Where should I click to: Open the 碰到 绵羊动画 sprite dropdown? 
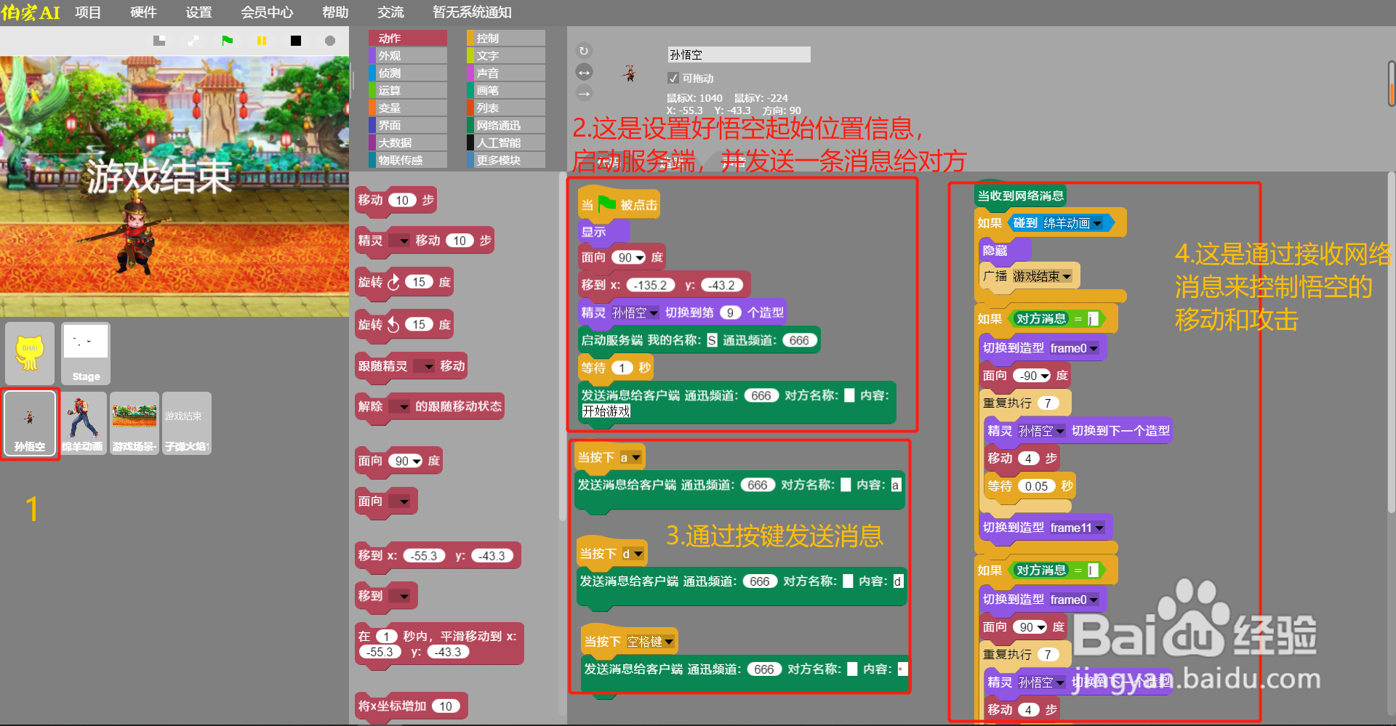(1096, 223)
